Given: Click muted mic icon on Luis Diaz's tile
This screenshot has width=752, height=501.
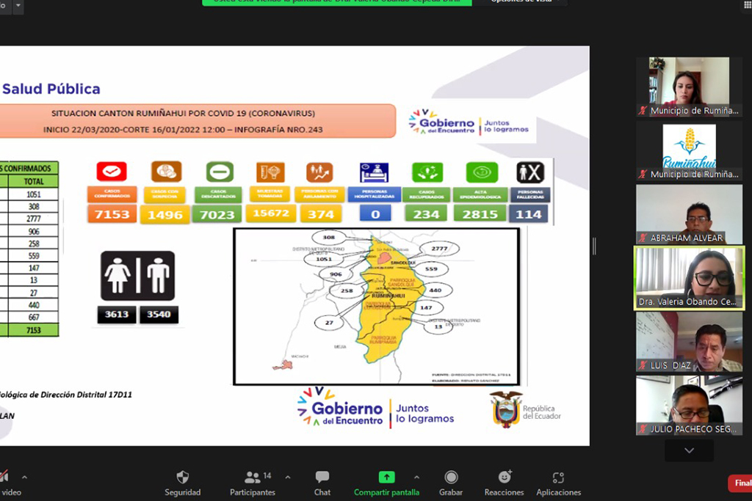Looking at the screenshot, I should (643, 365).
